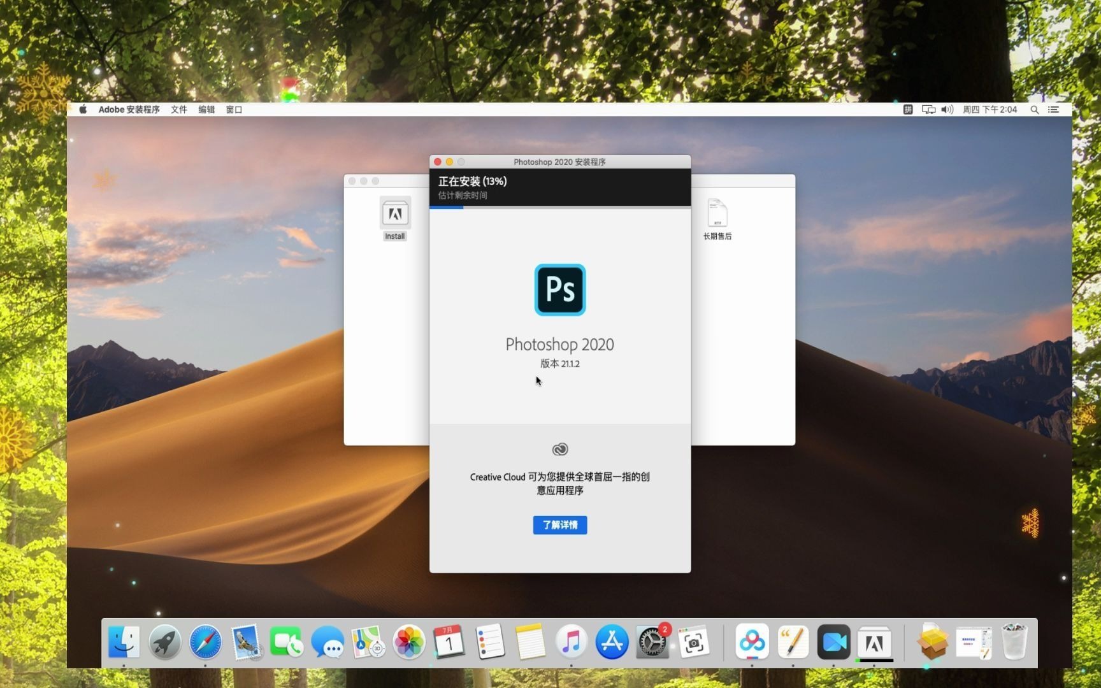Viewport: 1101px width, 688px height.
Task: Open the blue video camera app in the Dock
Action: pyautogui.click(x=833, y=641)
